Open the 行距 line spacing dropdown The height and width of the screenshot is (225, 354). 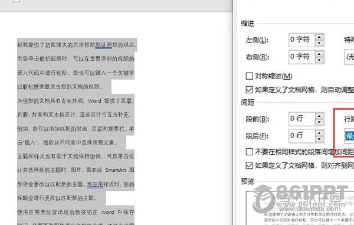tap(349, 136)
